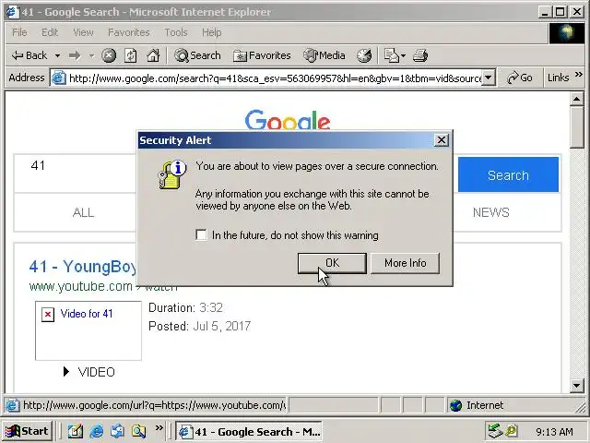Click the blue Google Search button
590x443 pixels.
[x=508, y=174]
